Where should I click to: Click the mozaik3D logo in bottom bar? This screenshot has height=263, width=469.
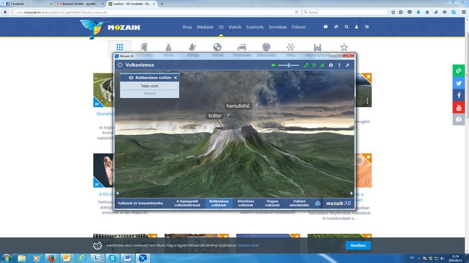[x=339, y=204]
